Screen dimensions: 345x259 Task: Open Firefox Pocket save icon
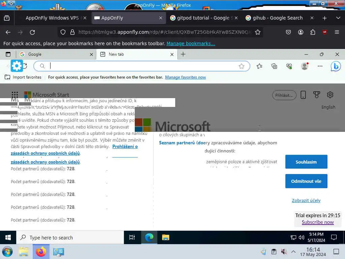[288, 32]
